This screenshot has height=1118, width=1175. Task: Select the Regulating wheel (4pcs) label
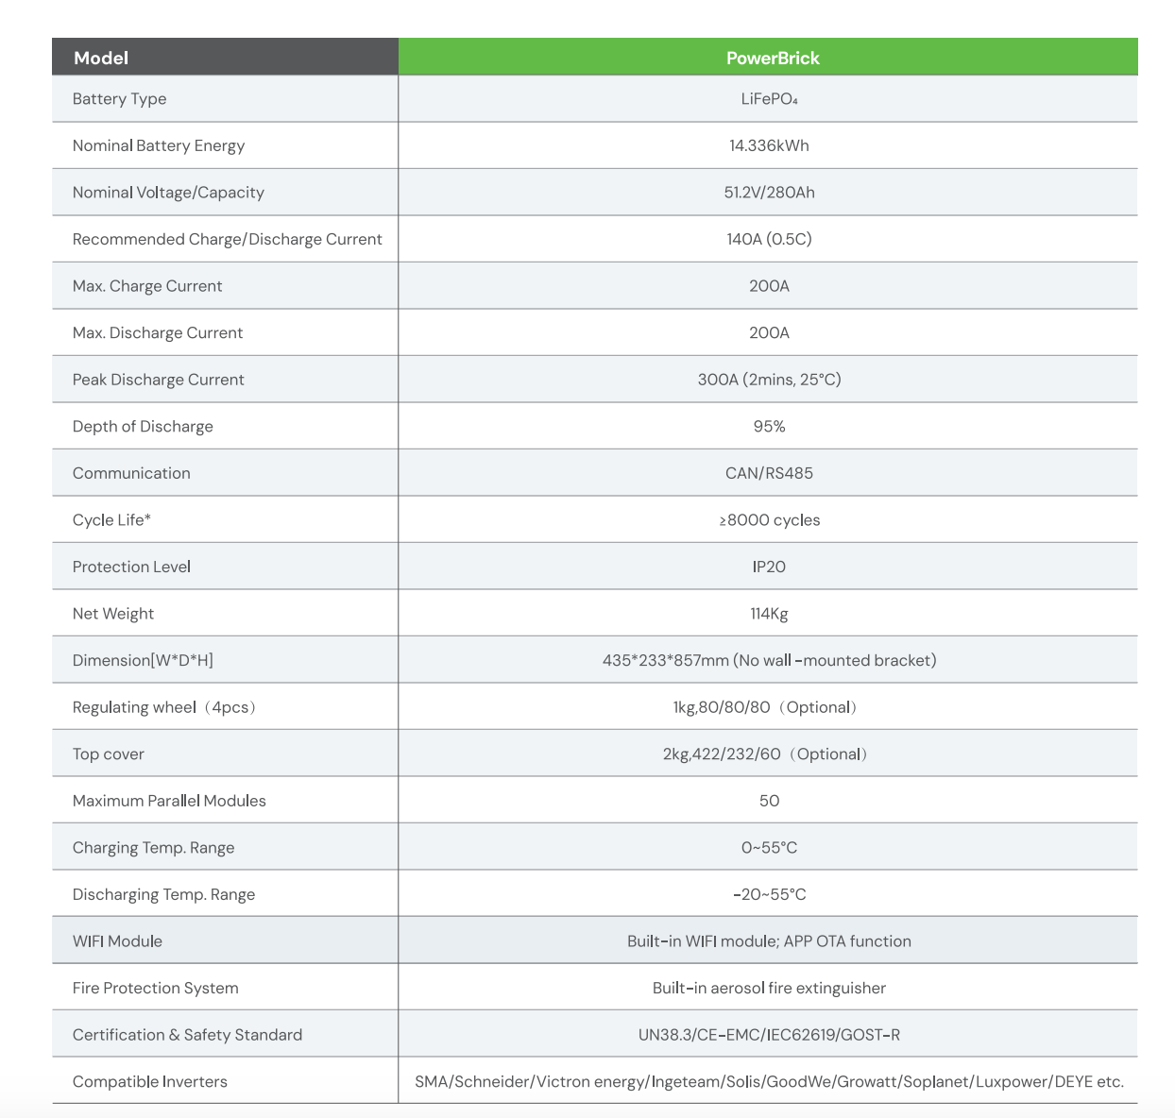[164, 707]
